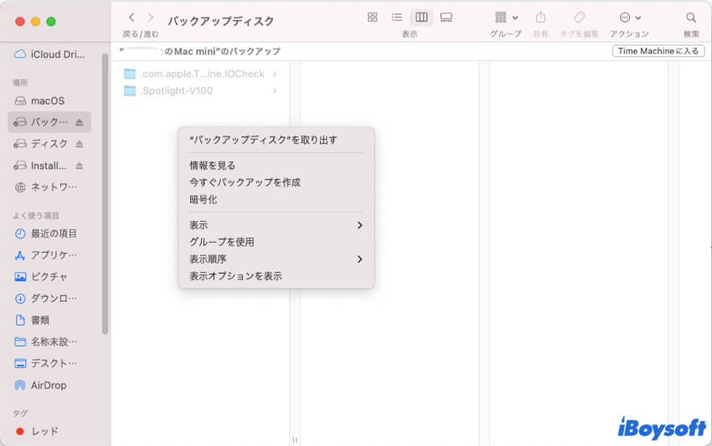Choose 表示オプションを表示 menu item
The image size is (712, 446).
pyautogui.click(x=276, y=276)
